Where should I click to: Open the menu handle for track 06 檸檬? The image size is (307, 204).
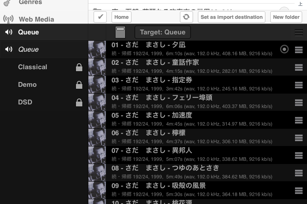pos(299,138)
